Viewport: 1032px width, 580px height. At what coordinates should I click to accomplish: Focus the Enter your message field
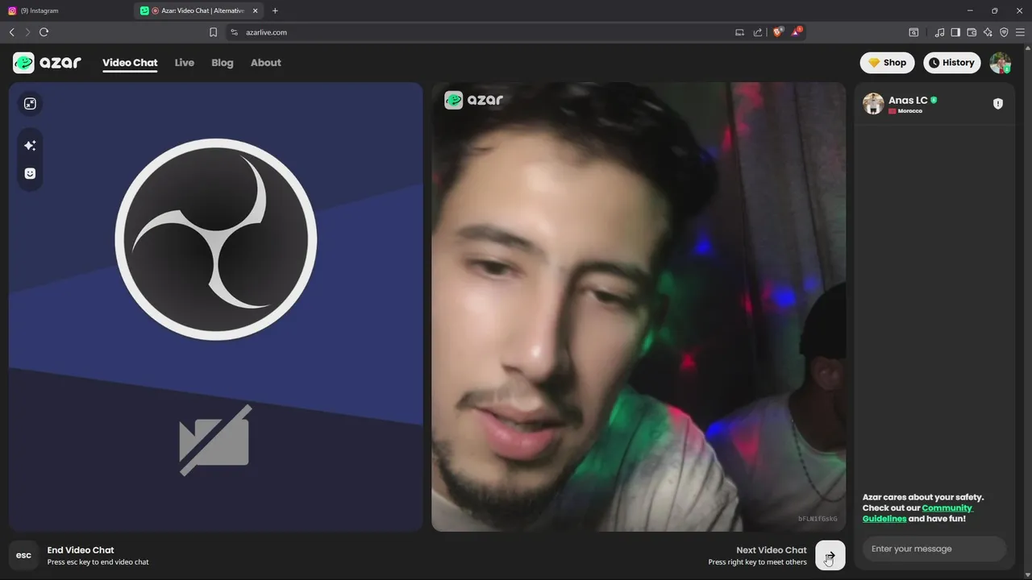(x=934, y=549)
